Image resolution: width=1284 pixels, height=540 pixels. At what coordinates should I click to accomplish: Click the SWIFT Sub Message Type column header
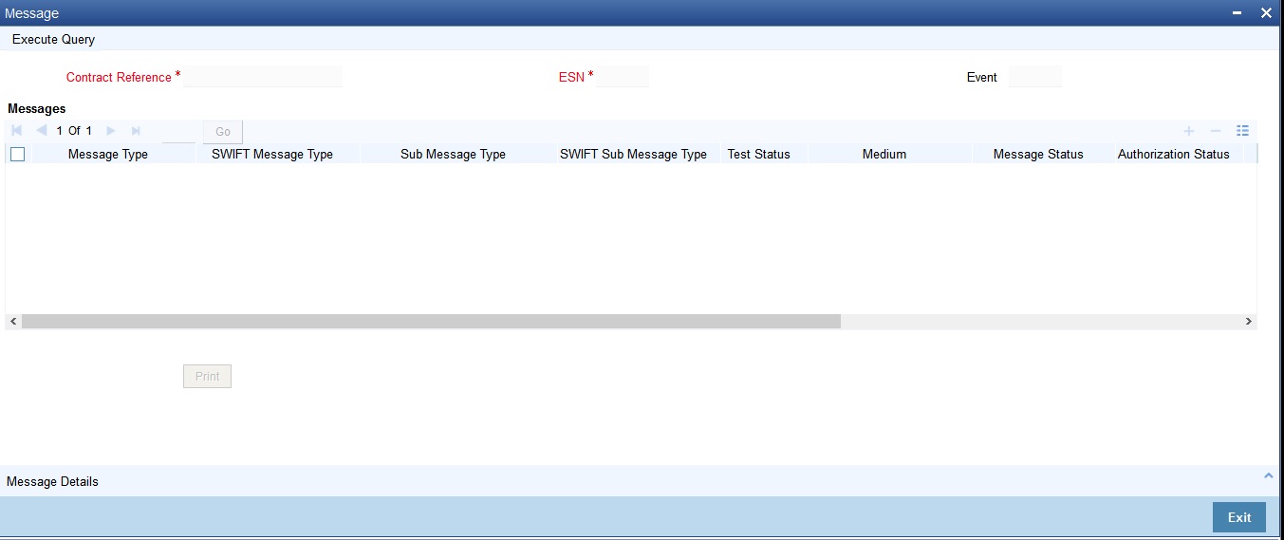(x=633, y=154)
